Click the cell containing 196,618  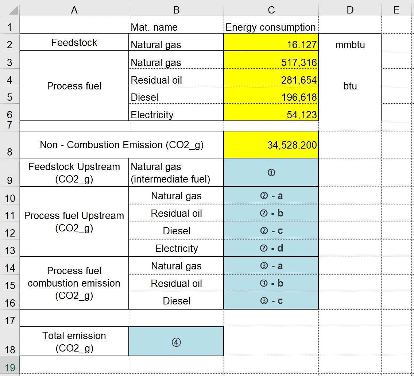pyautogui.click(x=271, y=95)
